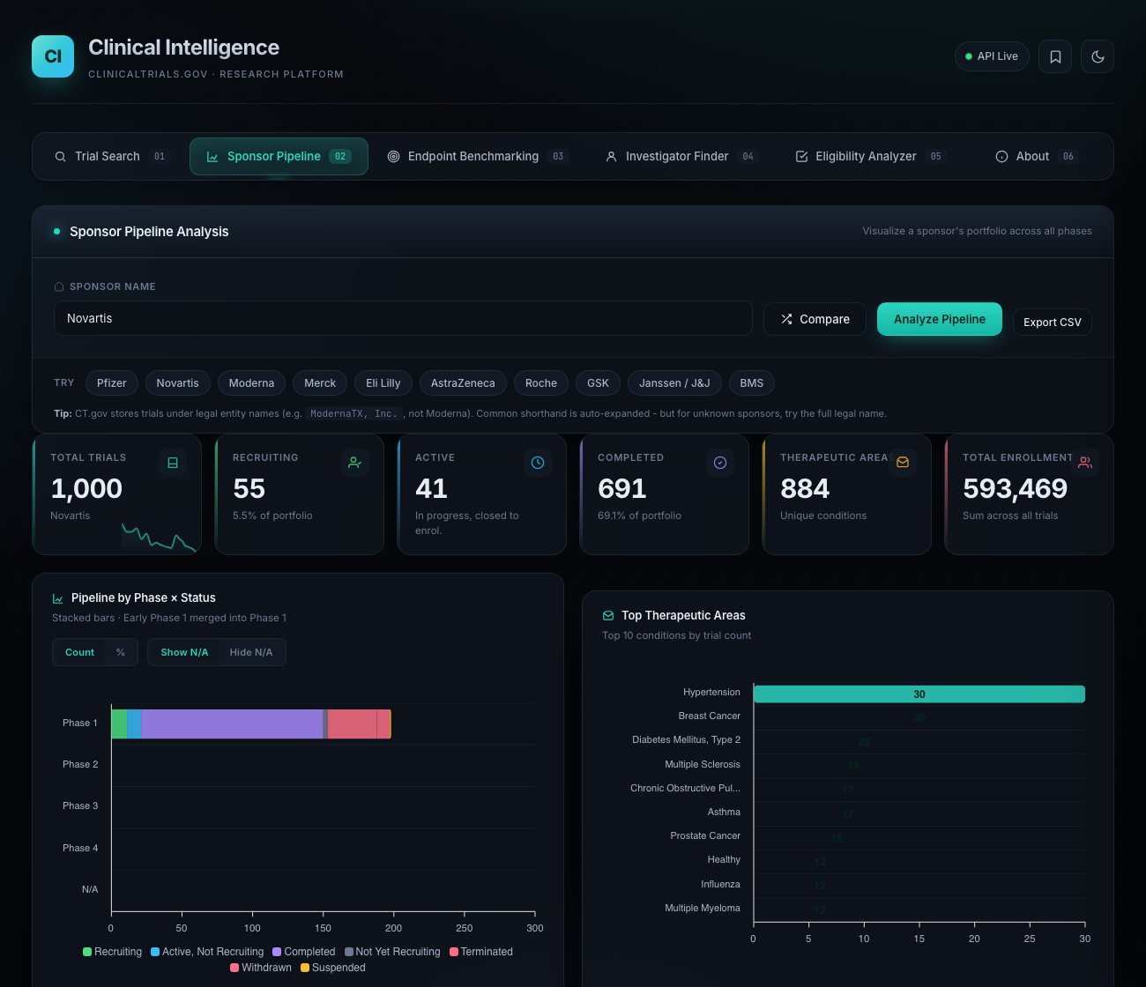Click the Hypertension bar in therapeutic chart
This screenshot has height=987, width=1146.
coord(919,694)
